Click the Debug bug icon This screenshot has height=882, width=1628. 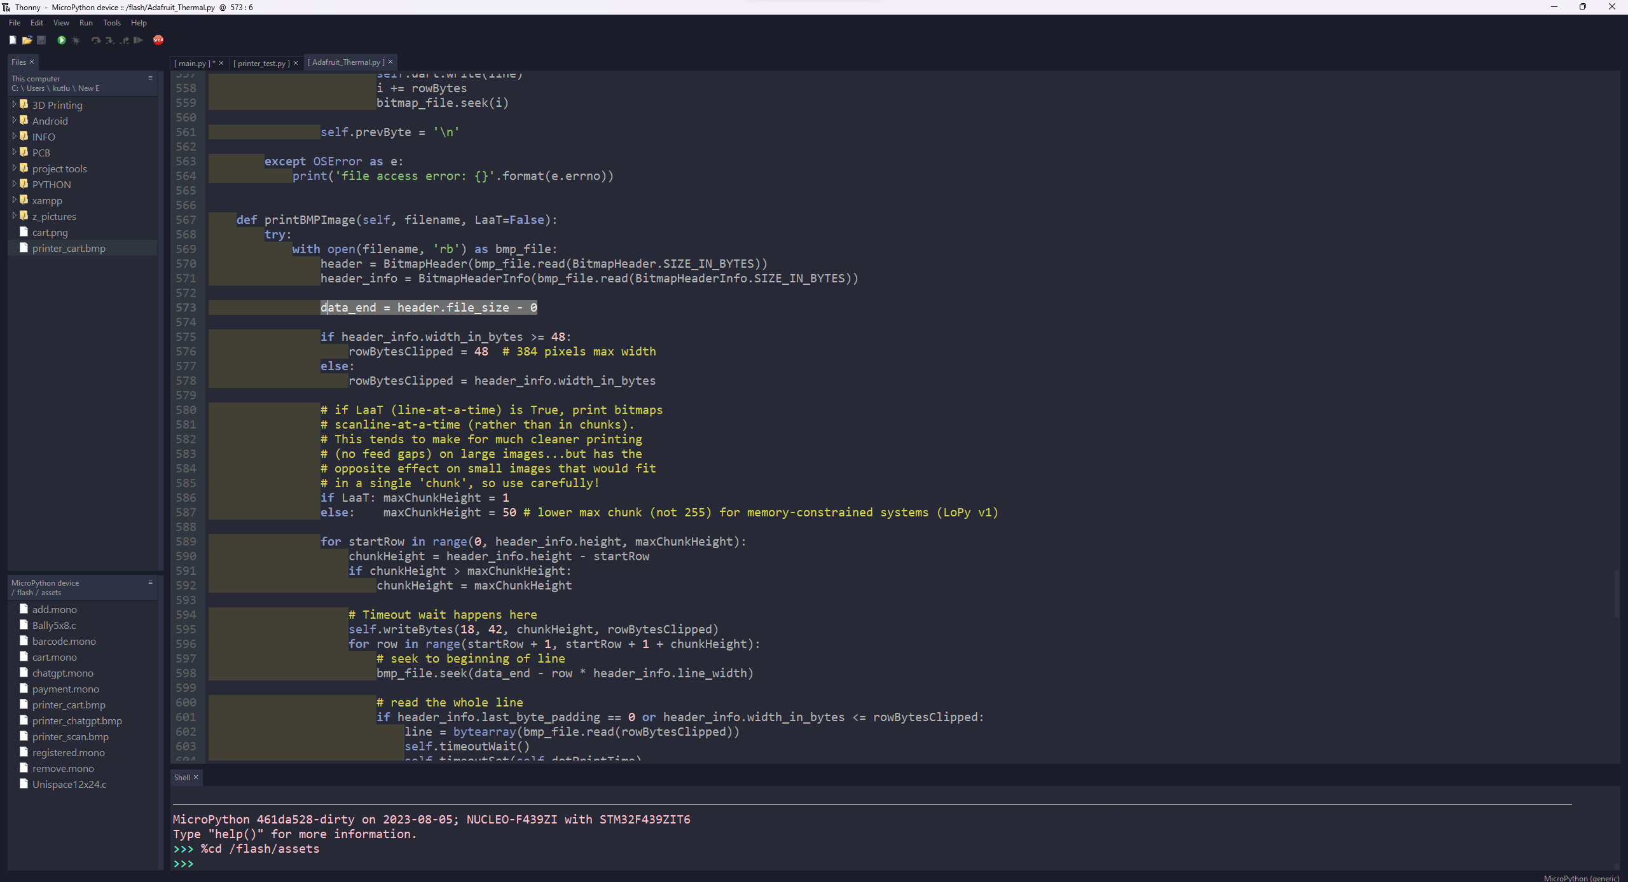click(x=76, y=40)
